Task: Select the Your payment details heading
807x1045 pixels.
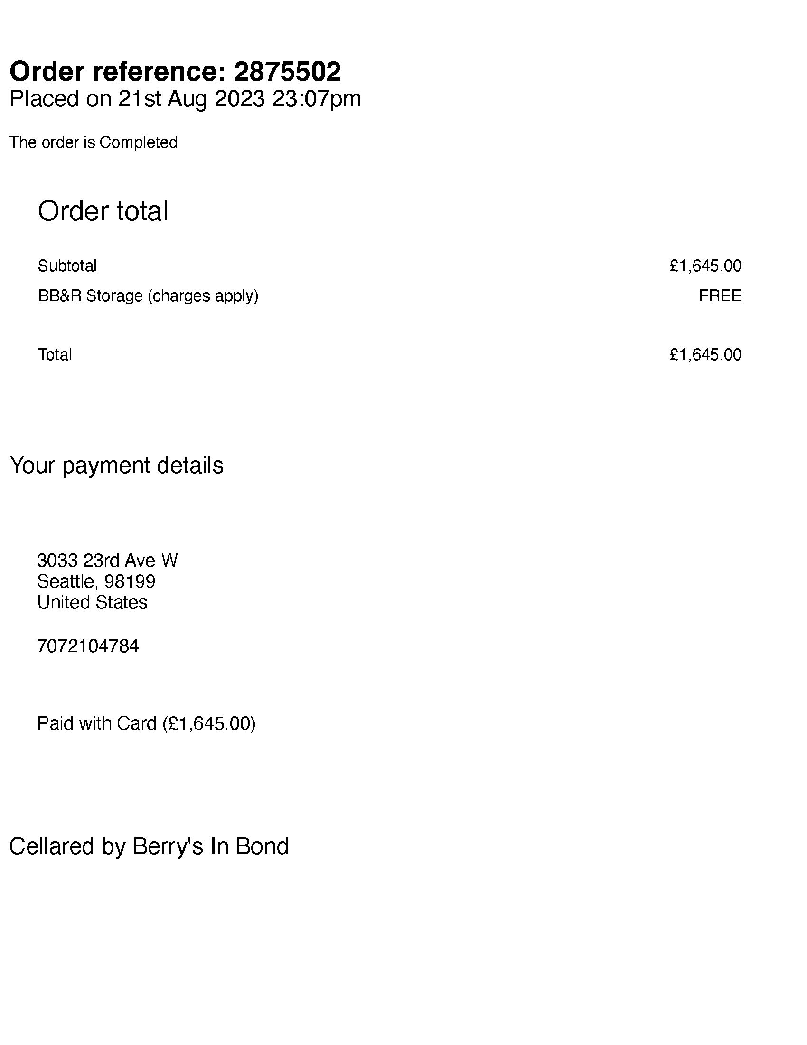Action: 117,465
